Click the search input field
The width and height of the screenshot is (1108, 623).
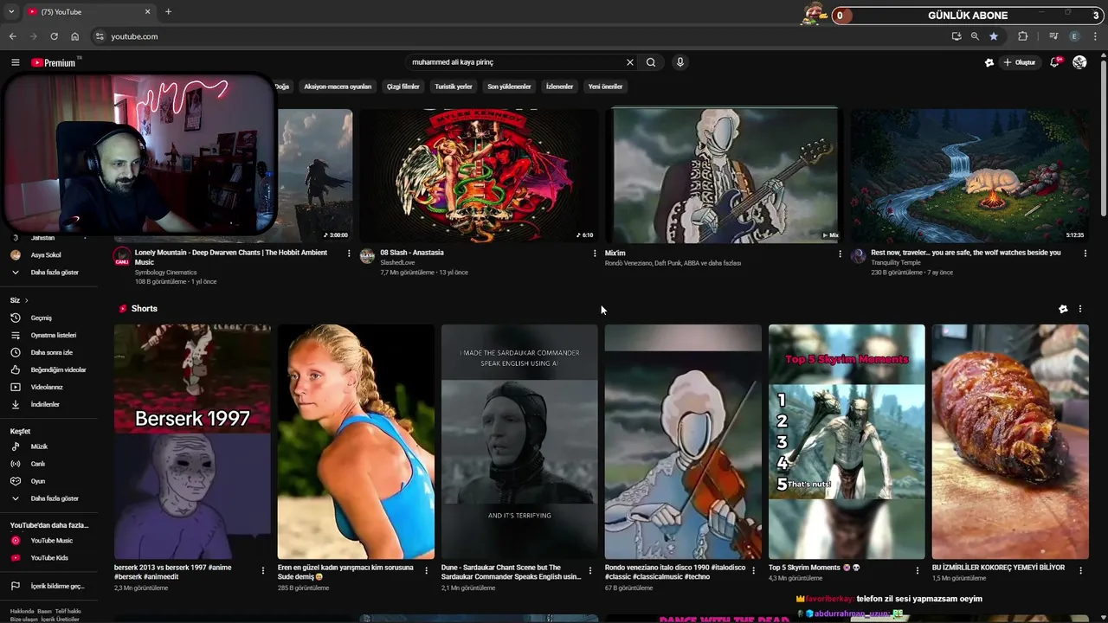pos(515,62)
